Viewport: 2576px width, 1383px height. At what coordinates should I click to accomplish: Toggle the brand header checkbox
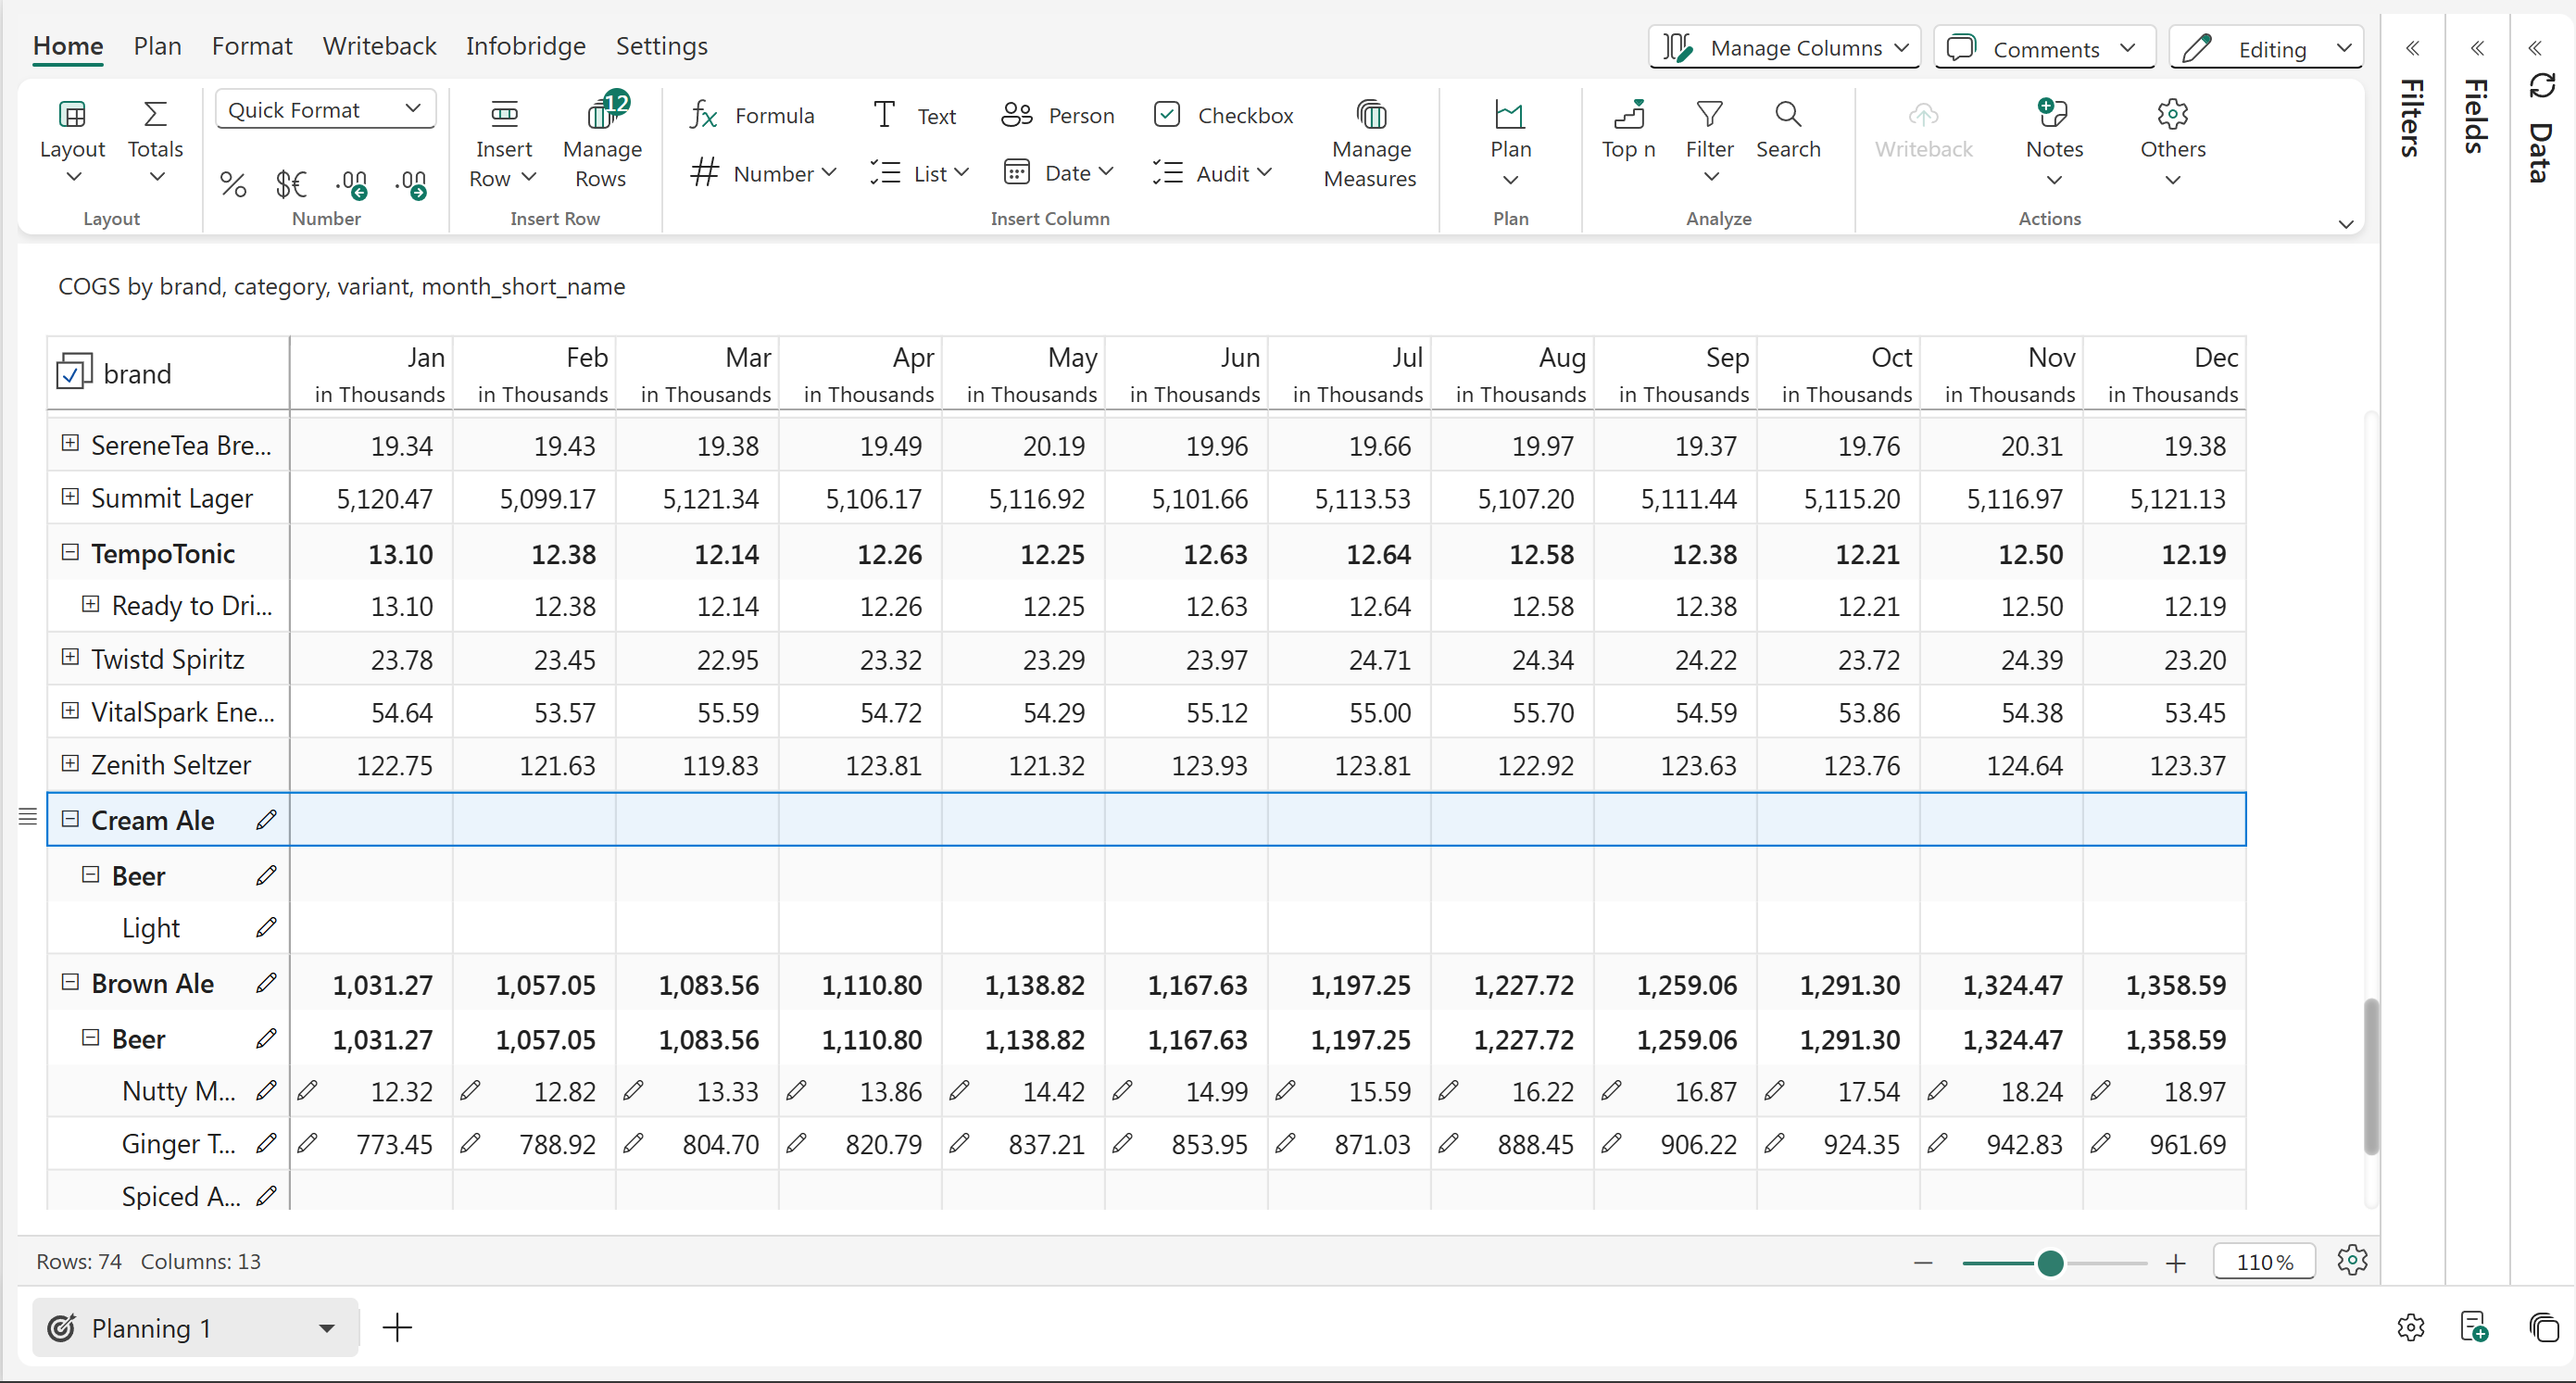click(x=73, y=373)
